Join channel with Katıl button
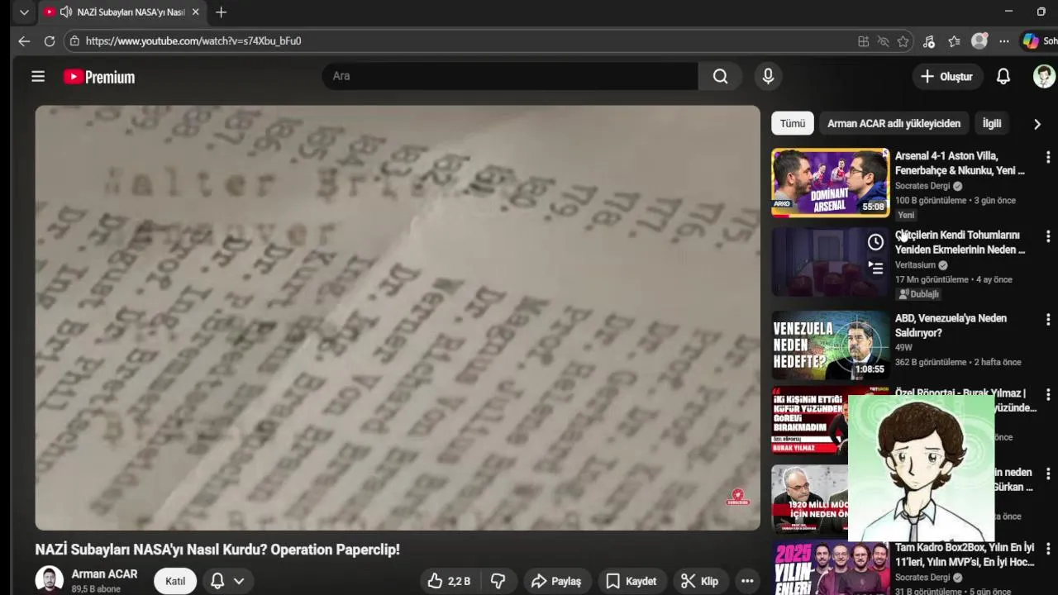Image resolution: width=1058 pixels, height=595 pixels. [175, 581]
